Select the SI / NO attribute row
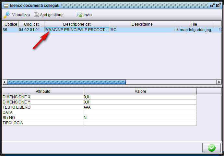The height and width of the screenshot is (156, 224). coord(100,117)
